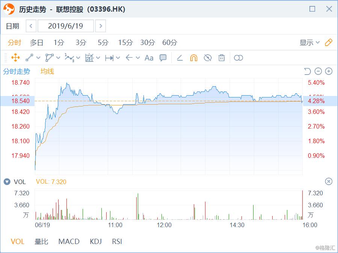This screenshot has width=338, height=253.
Task: Select the range interval marker tool
Action: [x=109, y=58]
